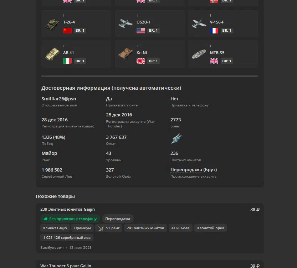Click the Japanese flag icon under Ke-Ni
This screenshot has width=297, height=268.
[x=141, y=61]
